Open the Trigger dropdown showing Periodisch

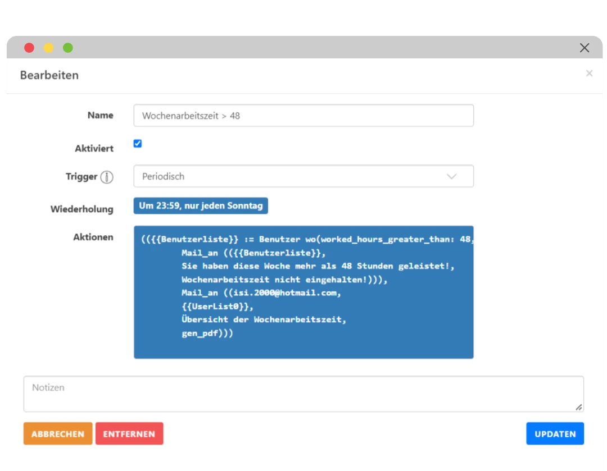[x=303, y=176]
